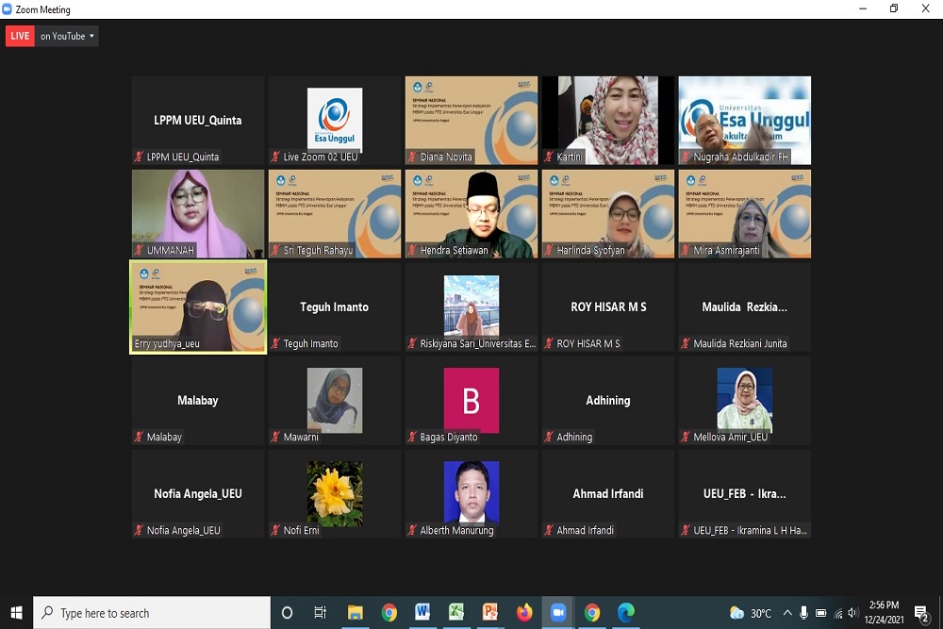The width and height of the screenshot is (943, 629).
Task: Select LPPM UEU_Quinta participant tile
Action: (x=198, y=121)
